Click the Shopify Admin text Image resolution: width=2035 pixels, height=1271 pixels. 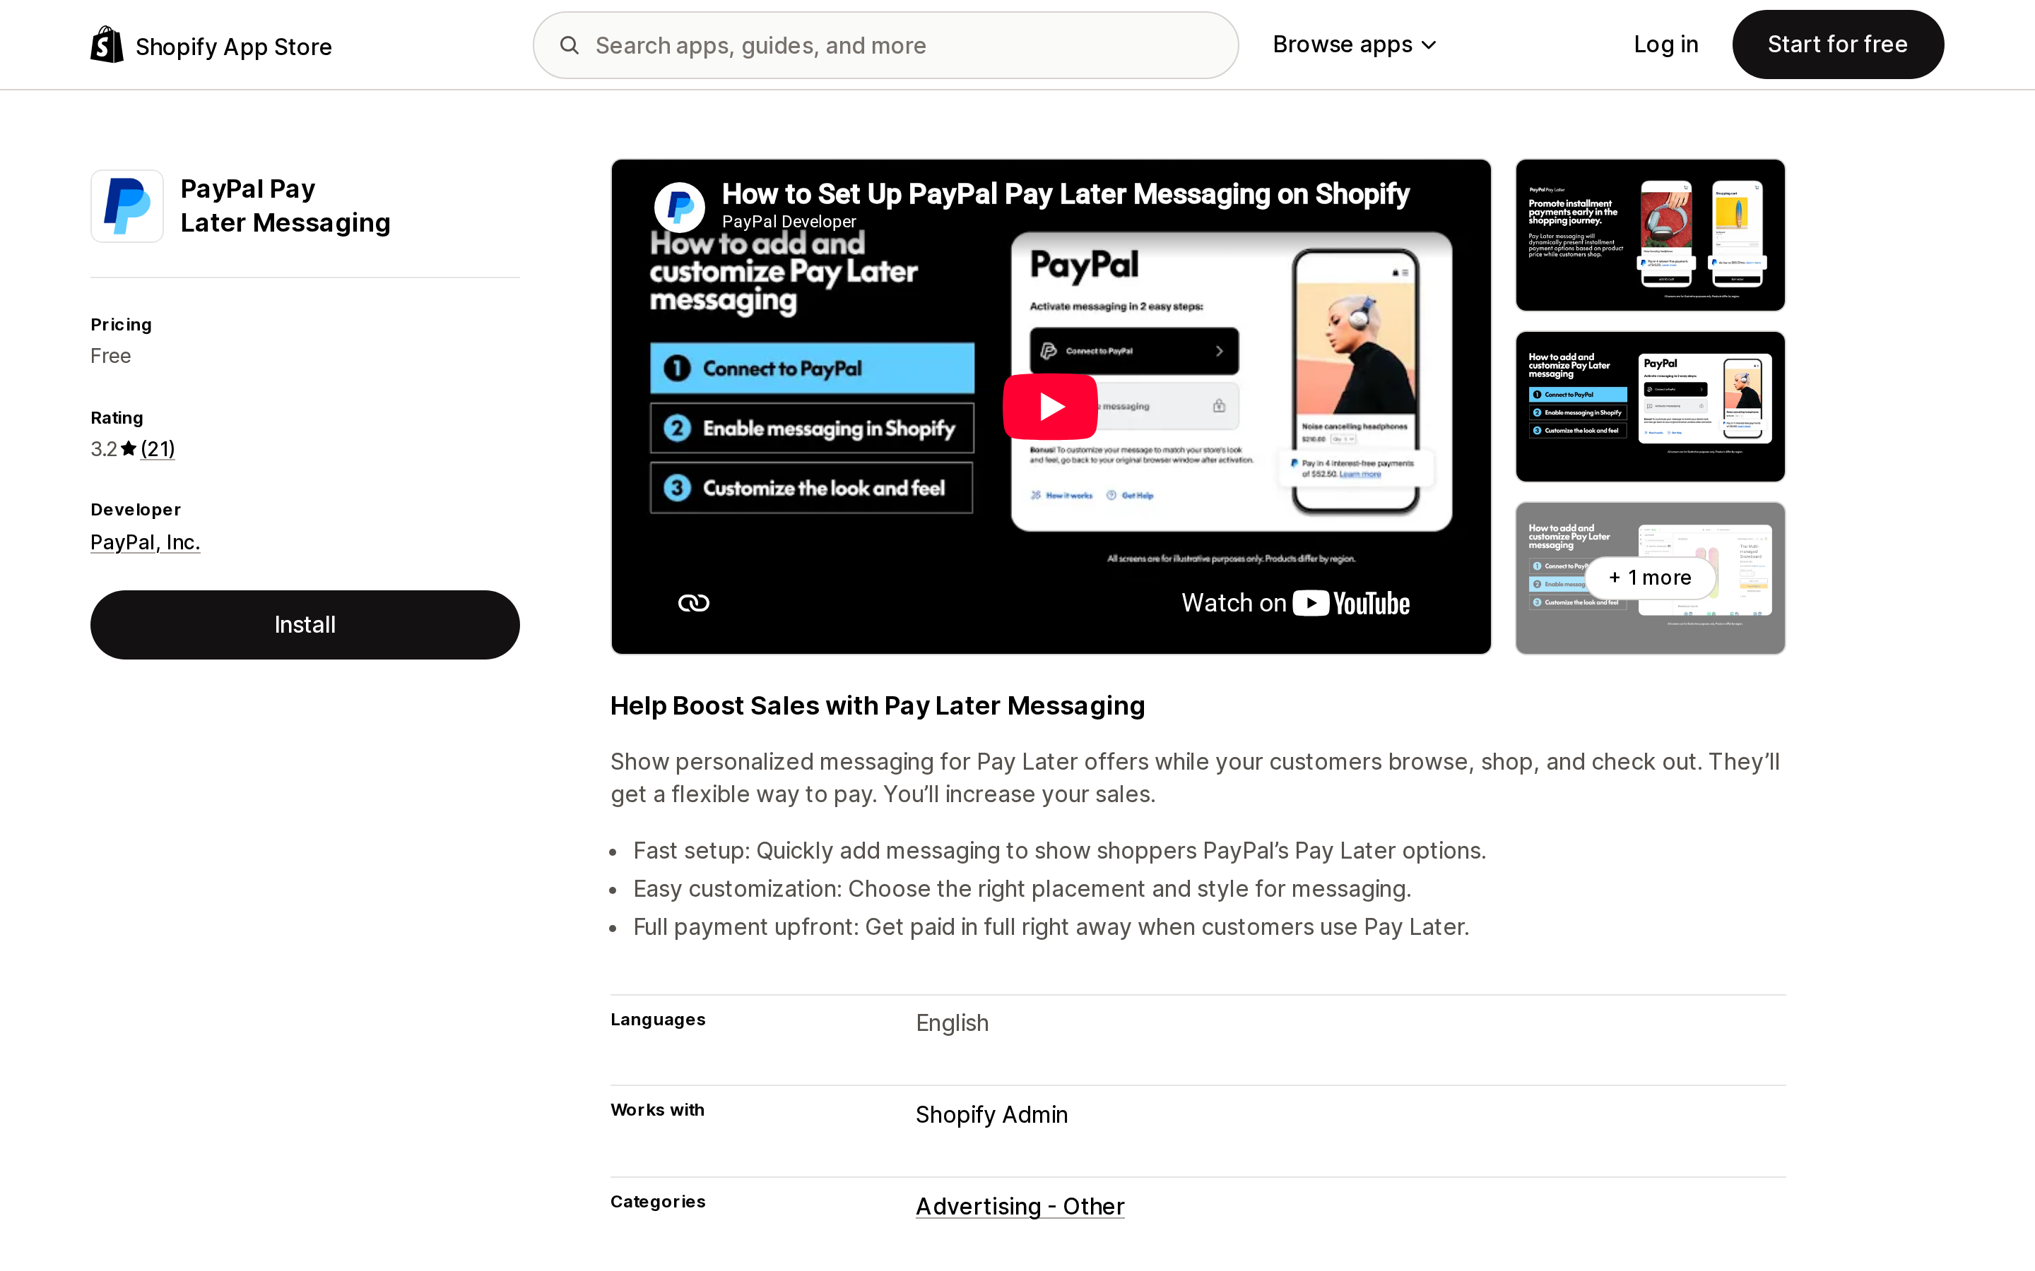[x=991, y=1115]
